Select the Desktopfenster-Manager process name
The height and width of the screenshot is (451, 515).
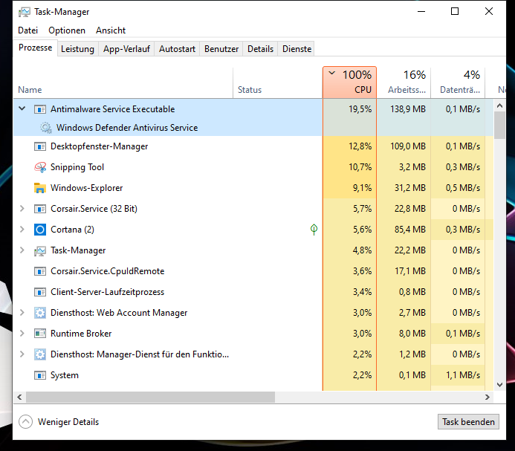[99, 146]
